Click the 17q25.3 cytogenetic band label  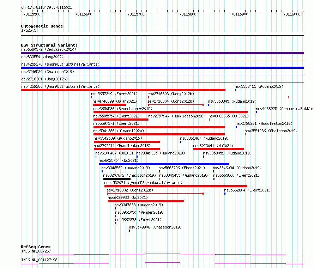[29, 30]
